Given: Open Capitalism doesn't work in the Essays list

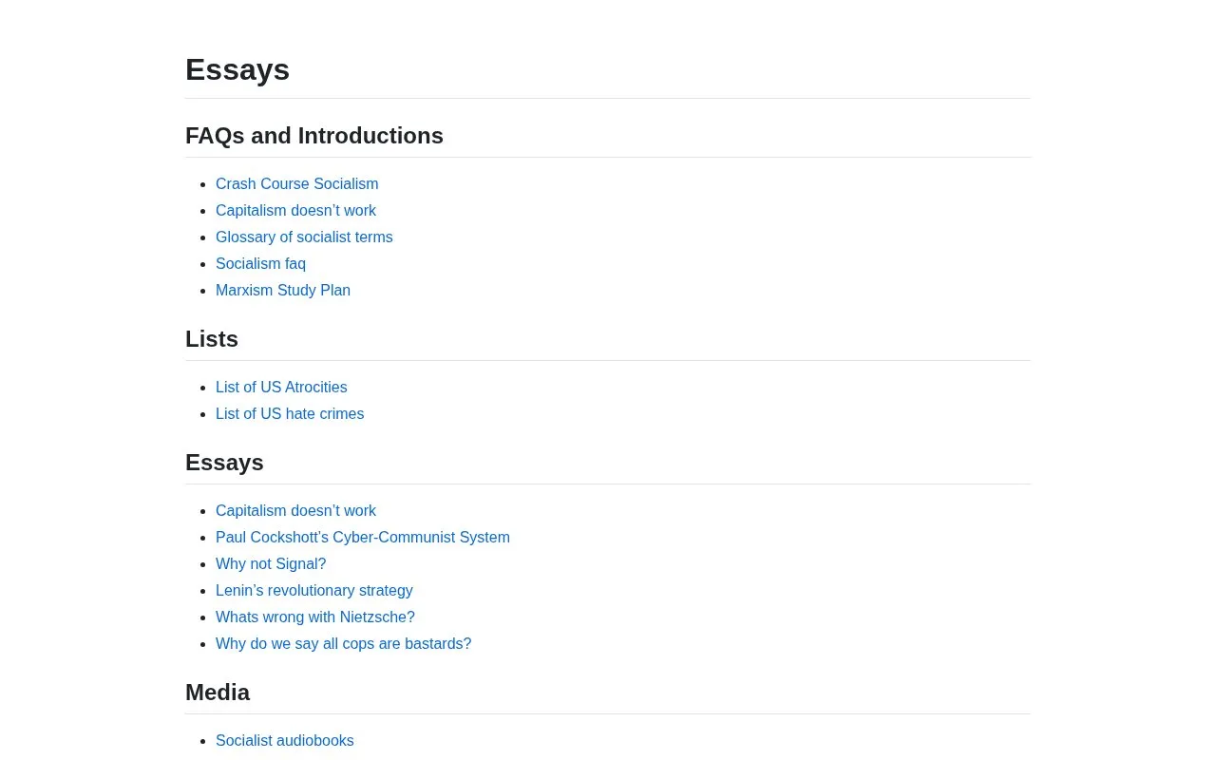Looking at the screenshot, I should [x=295, y=511].
